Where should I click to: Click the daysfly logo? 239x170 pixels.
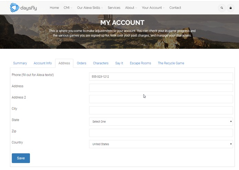[x=23, y=8]
